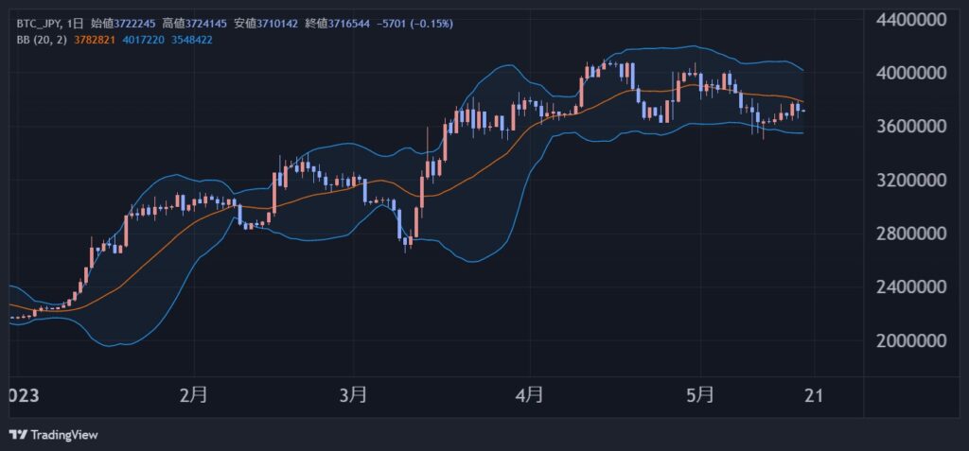Image resolution: width=969 pixels, height=451 pixels.
Task: Click the 3200000 price axis label
Action: tap(911, 181)
